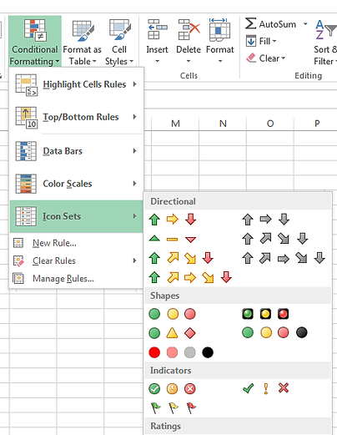Choose the 5 Arrows (Gray) icon set
337x435 pixels.
point(284,258)
